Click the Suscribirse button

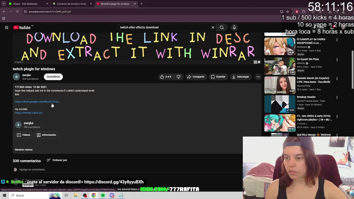[53, 77]
